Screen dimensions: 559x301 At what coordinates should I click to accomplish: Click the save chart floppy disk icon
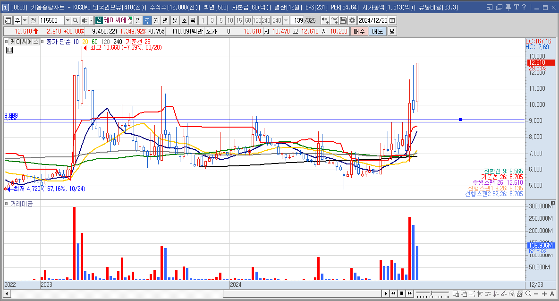pos(343,20)
